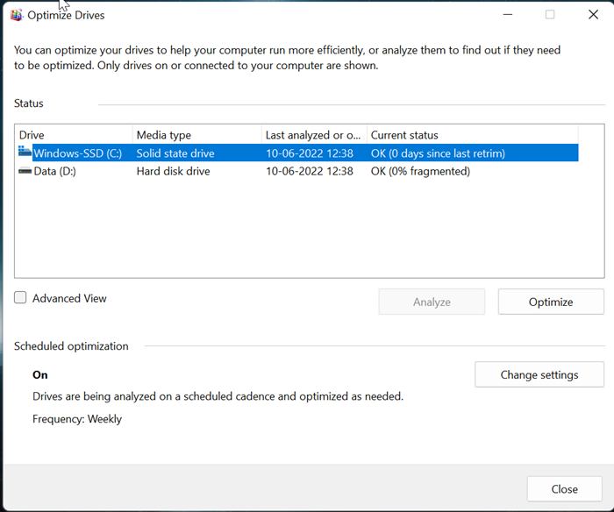Click the Solid state drive media type cell
This screenshot has width=614, height=512.
(175, 153)
